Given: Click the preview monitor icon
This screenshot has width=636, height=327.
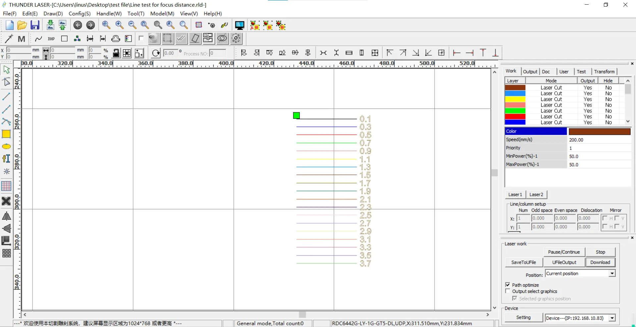Looking at the screenshot, I should pos(239,25).
